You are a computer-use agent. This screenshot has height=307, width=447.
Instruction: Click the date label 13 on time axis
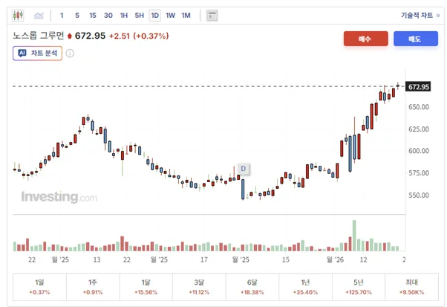pyautogui.click(x=97, y=259)
